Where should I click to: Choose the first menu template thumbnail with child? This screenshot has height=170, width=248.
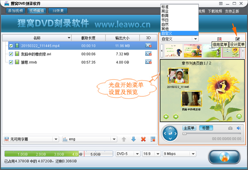point(174,50)
